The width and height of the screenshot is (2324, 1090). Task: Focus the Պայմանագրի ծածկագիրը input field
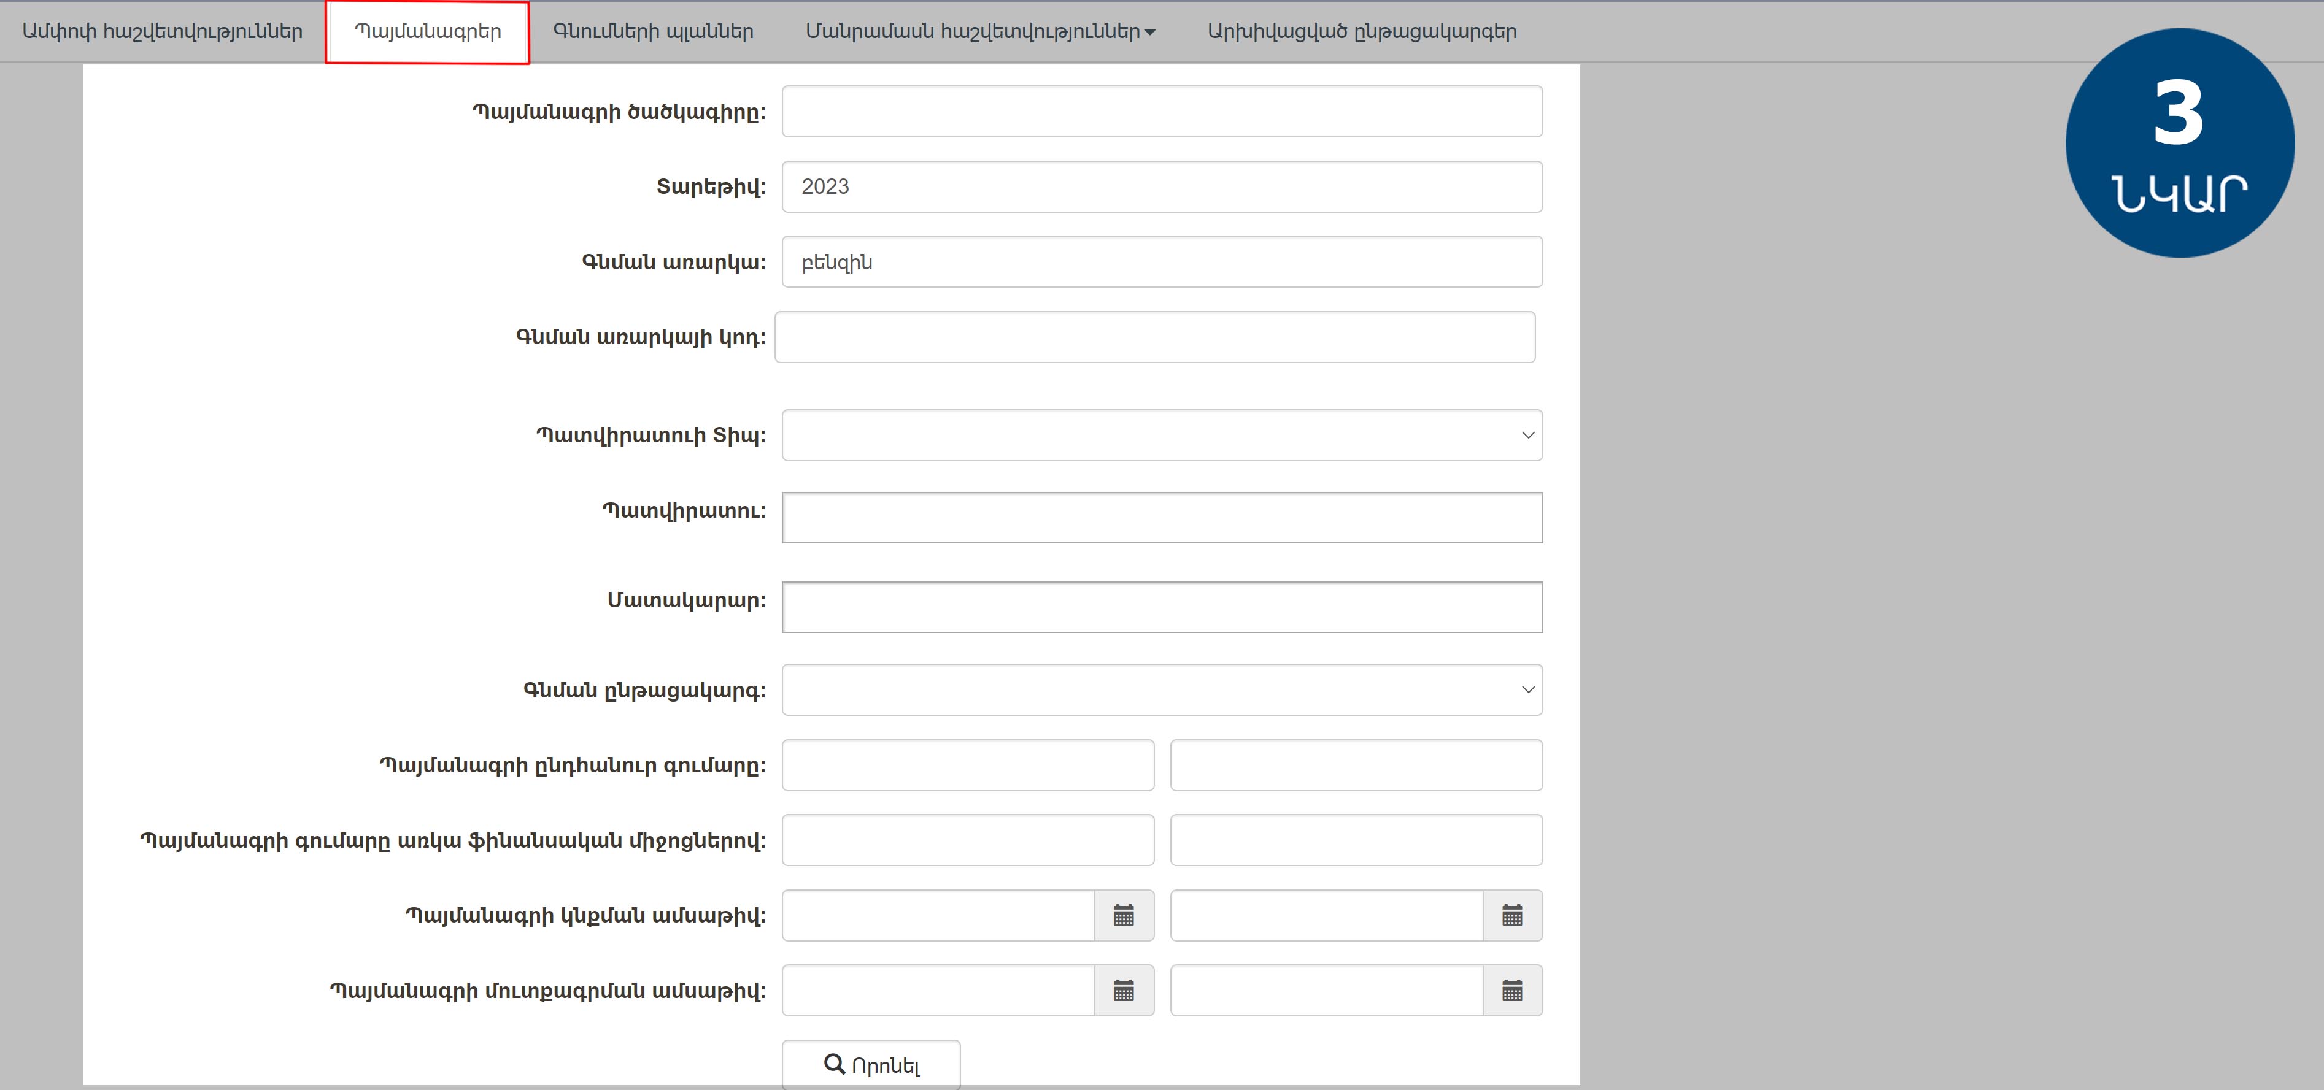point(1162,112)
